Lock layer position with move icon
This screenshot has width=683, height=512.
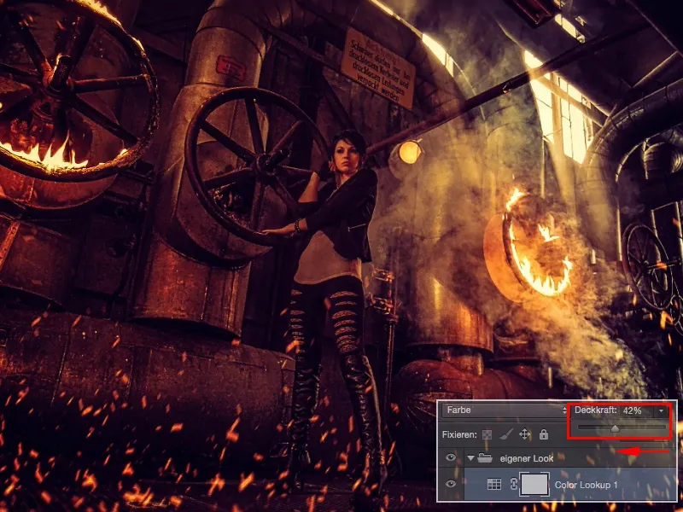click(x=524, y=434)
